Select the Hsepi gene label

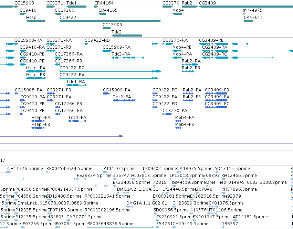coord(32,17)
